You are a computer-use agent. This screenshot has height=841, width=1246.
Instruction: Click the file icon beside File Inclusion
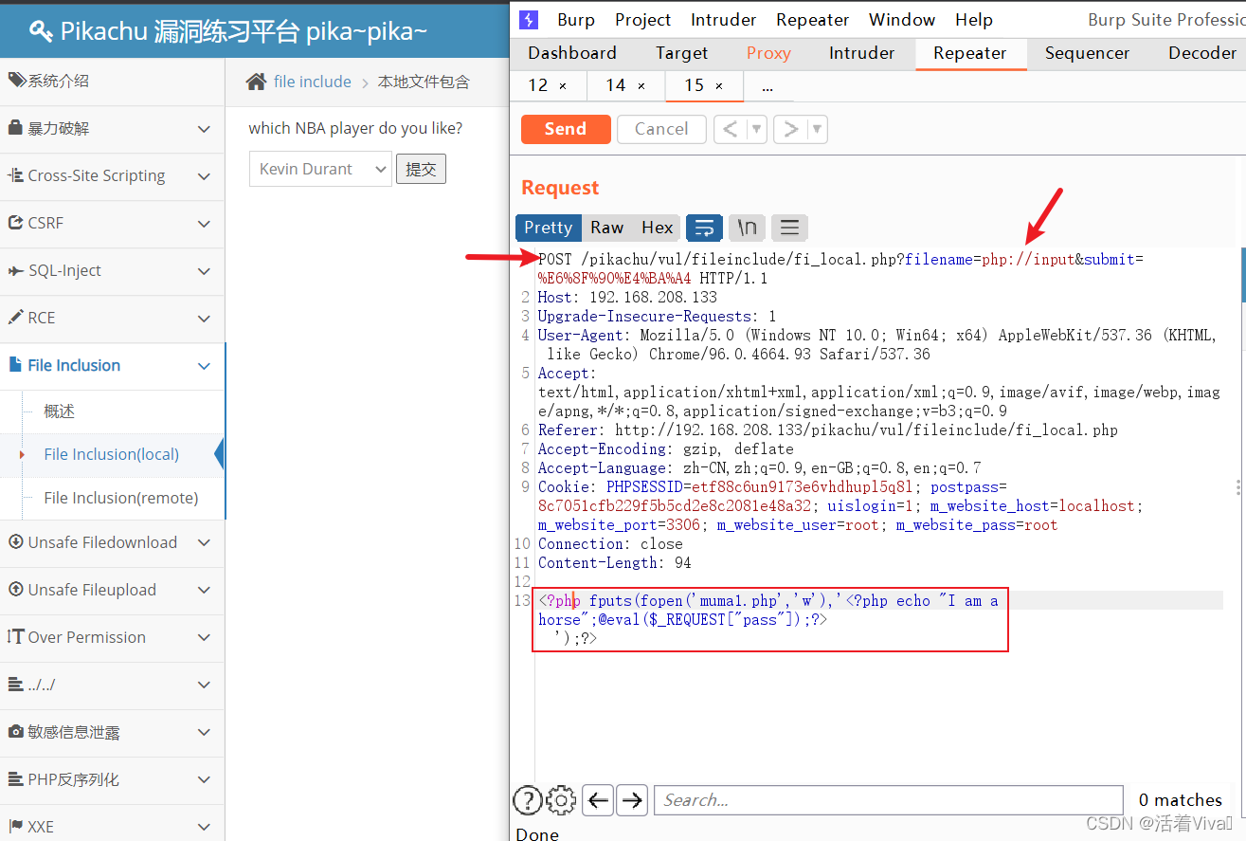pyautogui.click(x=15, y=365)
